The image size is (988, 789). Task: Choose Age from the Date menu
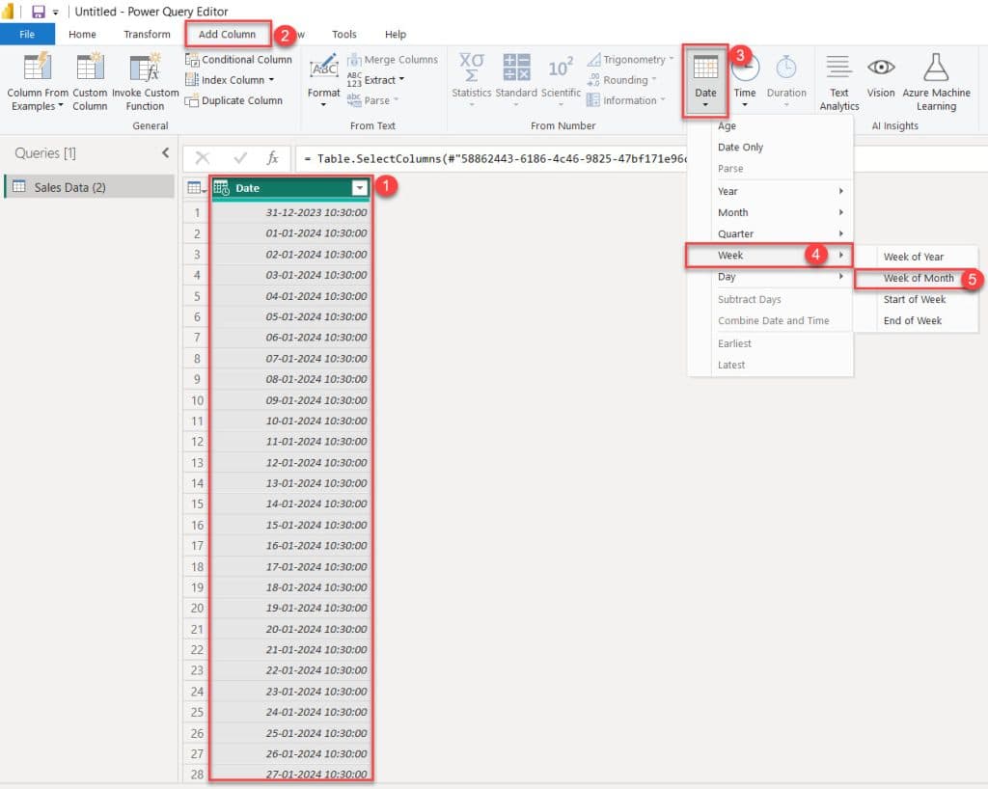pos(727,126)
